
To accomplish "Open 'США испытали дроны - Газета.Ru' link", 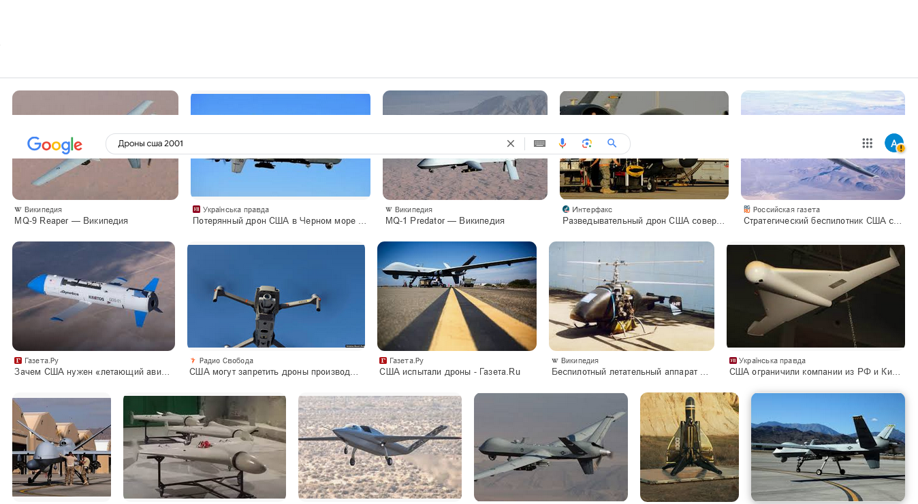I will (x=450, y=372).
